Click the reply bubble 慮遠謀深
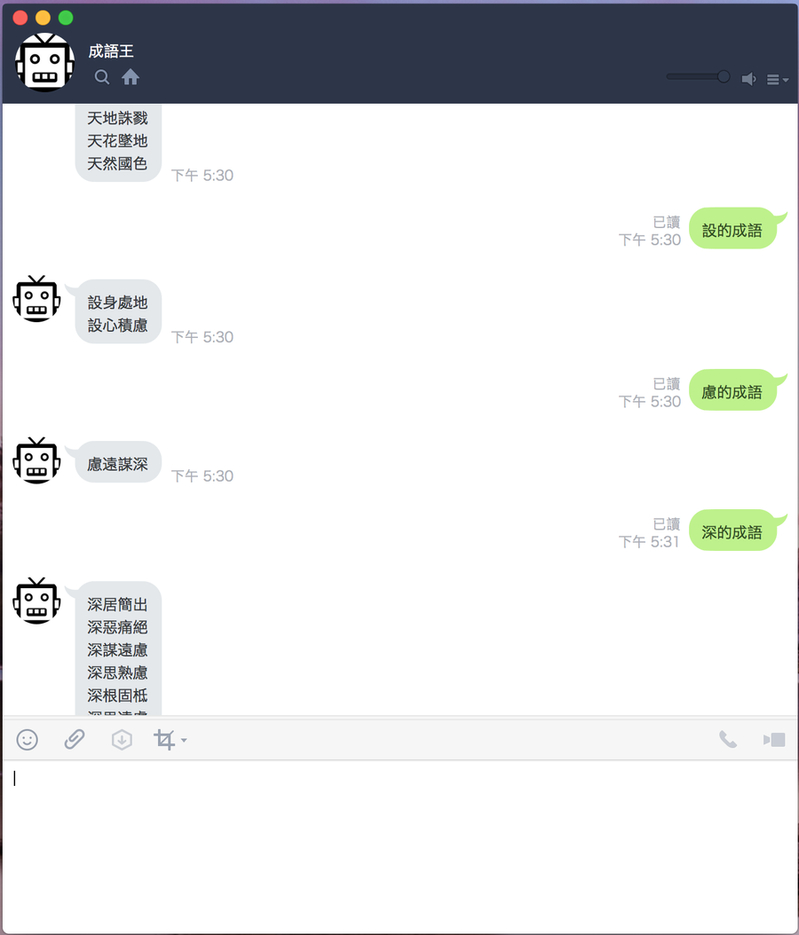This screenshot has height=935, width=799. click(117, 463)
